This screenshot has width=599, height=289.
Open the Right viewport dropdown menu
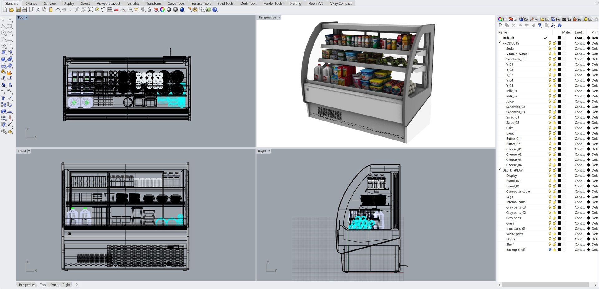(x=269, y=151)
